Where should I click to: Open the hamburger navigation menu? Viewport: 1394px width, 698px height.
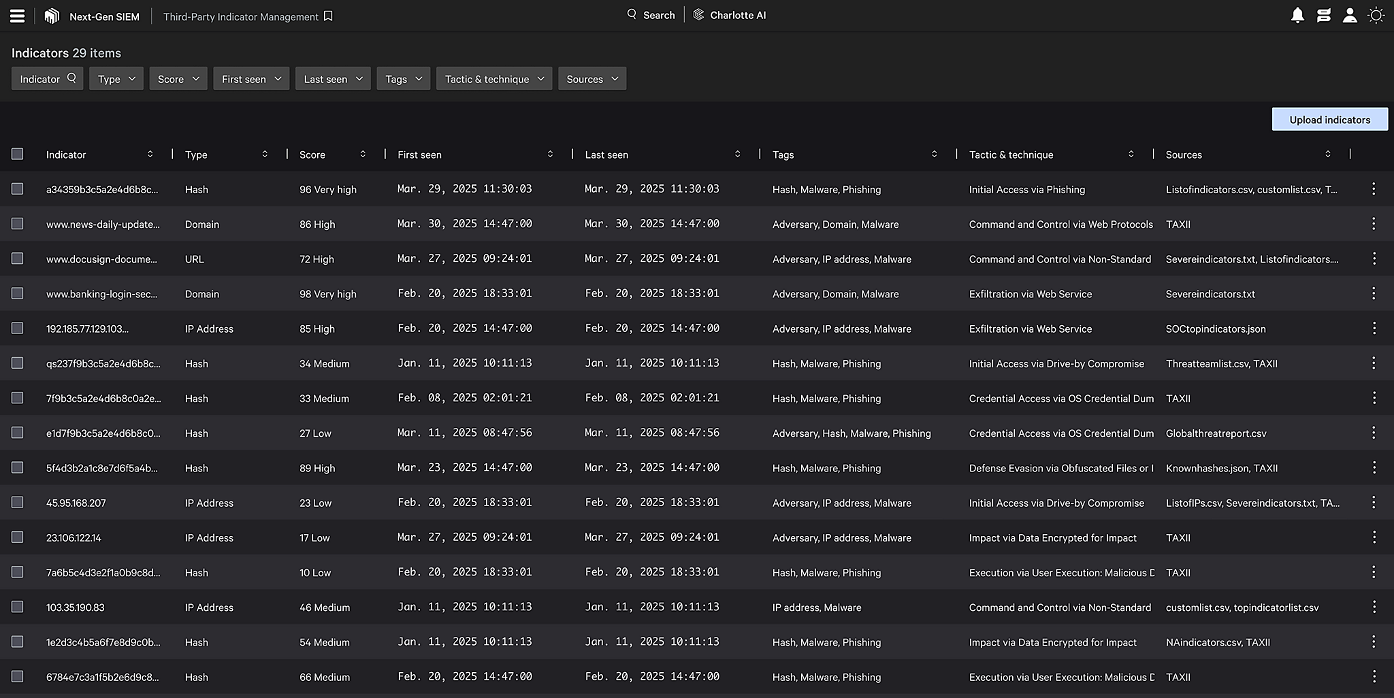(x=18, y=16)
